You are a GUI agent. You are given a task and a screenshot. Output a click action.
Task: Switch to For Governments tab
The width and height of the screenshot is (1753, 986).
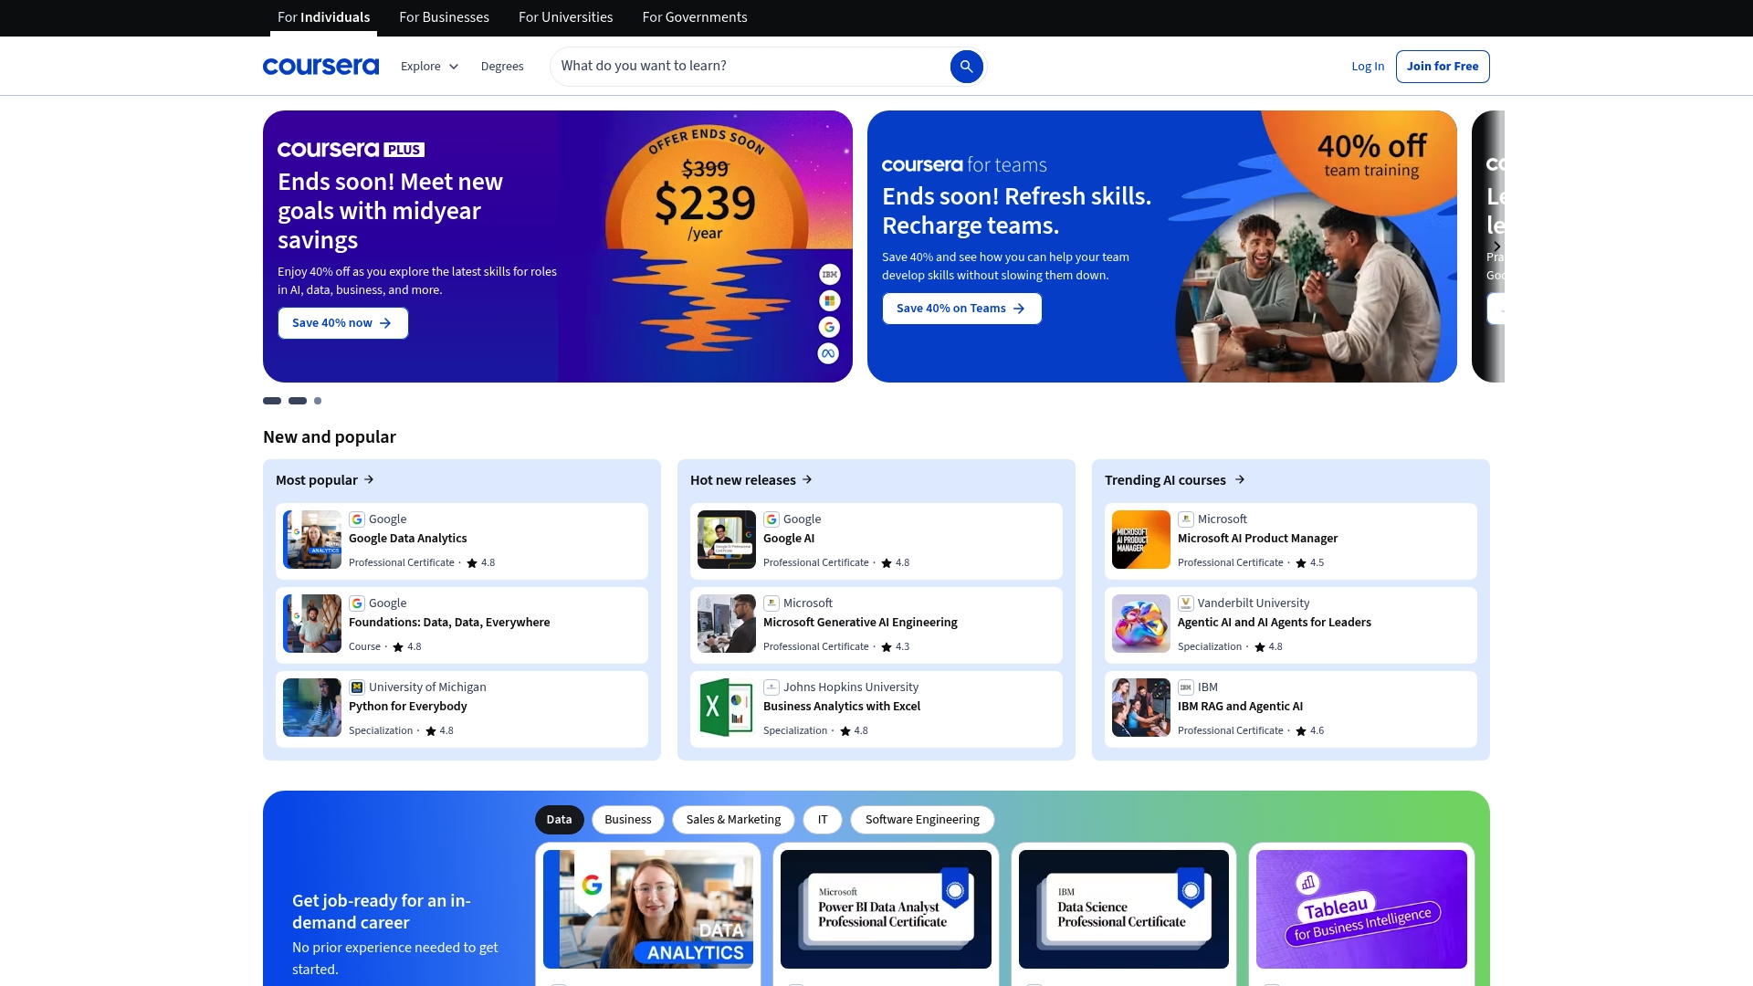(x=695, y=17)
